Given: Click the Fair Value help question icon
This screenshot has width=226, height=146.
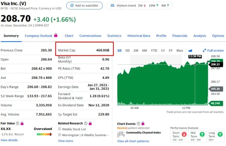Looking at the screenshot, I should (x=18, y=123).
